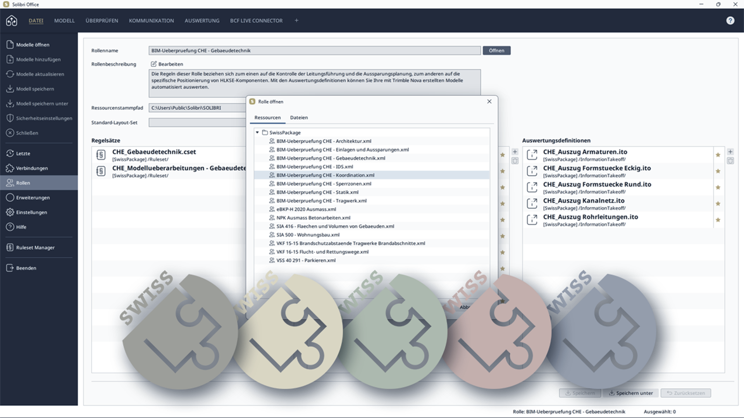Click the Ressourcenstammpfad path field
Image resolution: width=744 pixels, height=418 pixels.
point(197,108)
